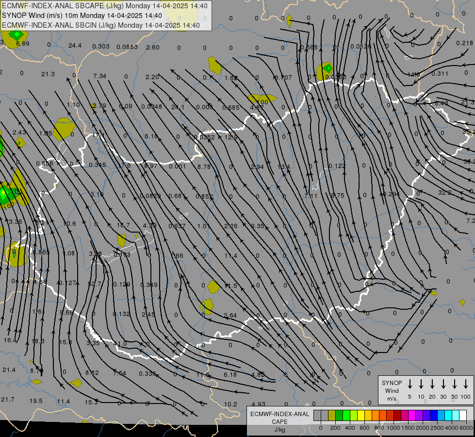Click the map value 0.389
The height and width of the screenshot is (437, 475).
coord(149,285)
